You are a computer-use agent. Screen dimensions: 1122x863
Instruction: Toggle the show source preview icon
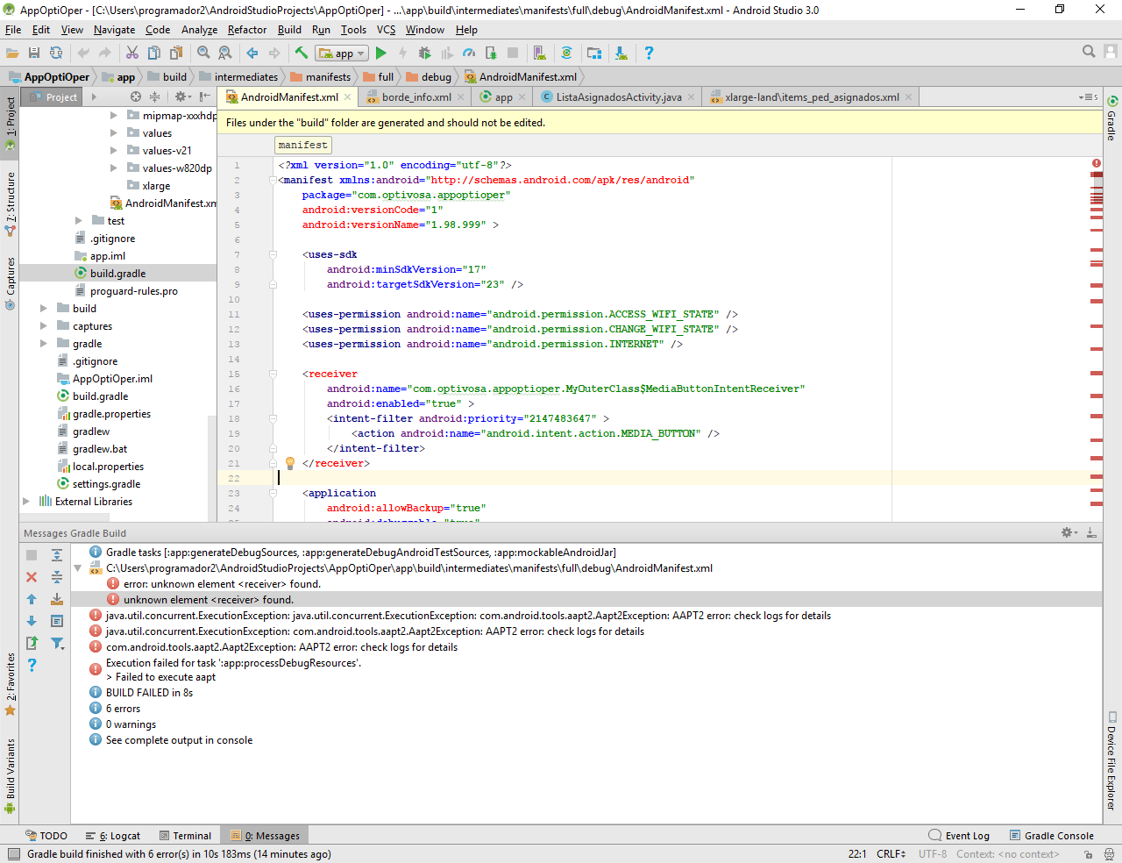click(x=57, y=621)
